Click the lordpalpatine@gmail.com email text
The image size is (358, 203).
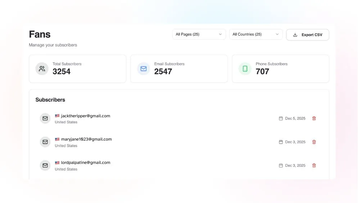pyautogui.click(x=86, y=162)
